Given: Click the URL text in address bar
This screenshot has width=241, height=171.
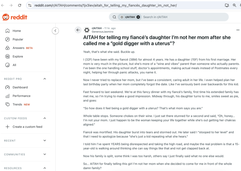Looking at the screenshot, I should click(106, 5).
